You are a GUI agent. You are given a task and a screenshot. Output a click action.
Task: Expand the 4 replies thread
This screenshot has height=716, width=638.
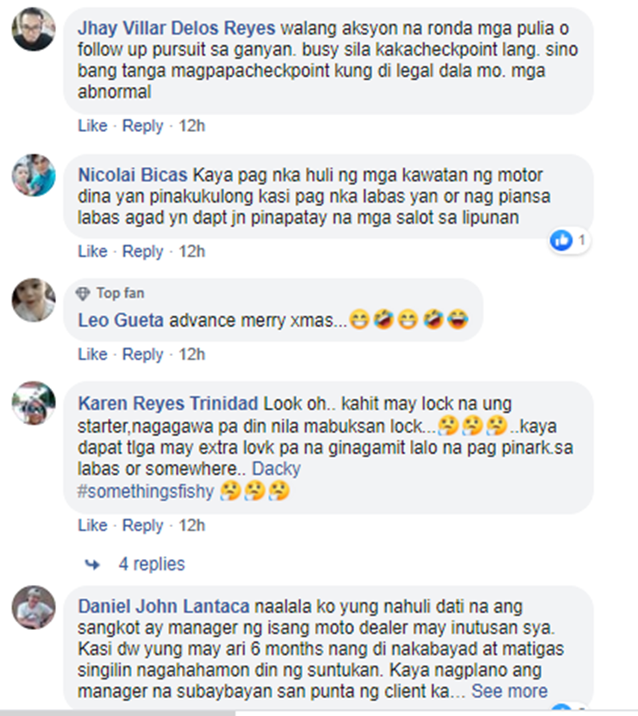pyautogui.click(x=151, y=564)
